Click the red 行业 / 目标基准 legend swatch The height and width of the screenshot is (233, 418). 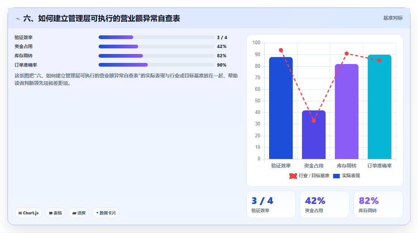(x=293, y=176)
